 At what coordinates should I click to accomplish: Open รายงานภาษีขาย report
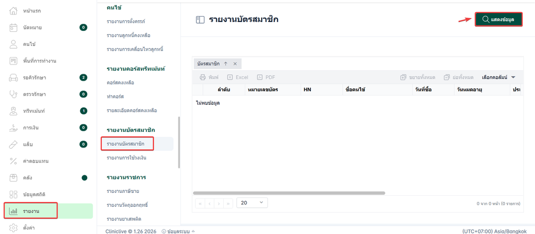[x=123, y=191]
